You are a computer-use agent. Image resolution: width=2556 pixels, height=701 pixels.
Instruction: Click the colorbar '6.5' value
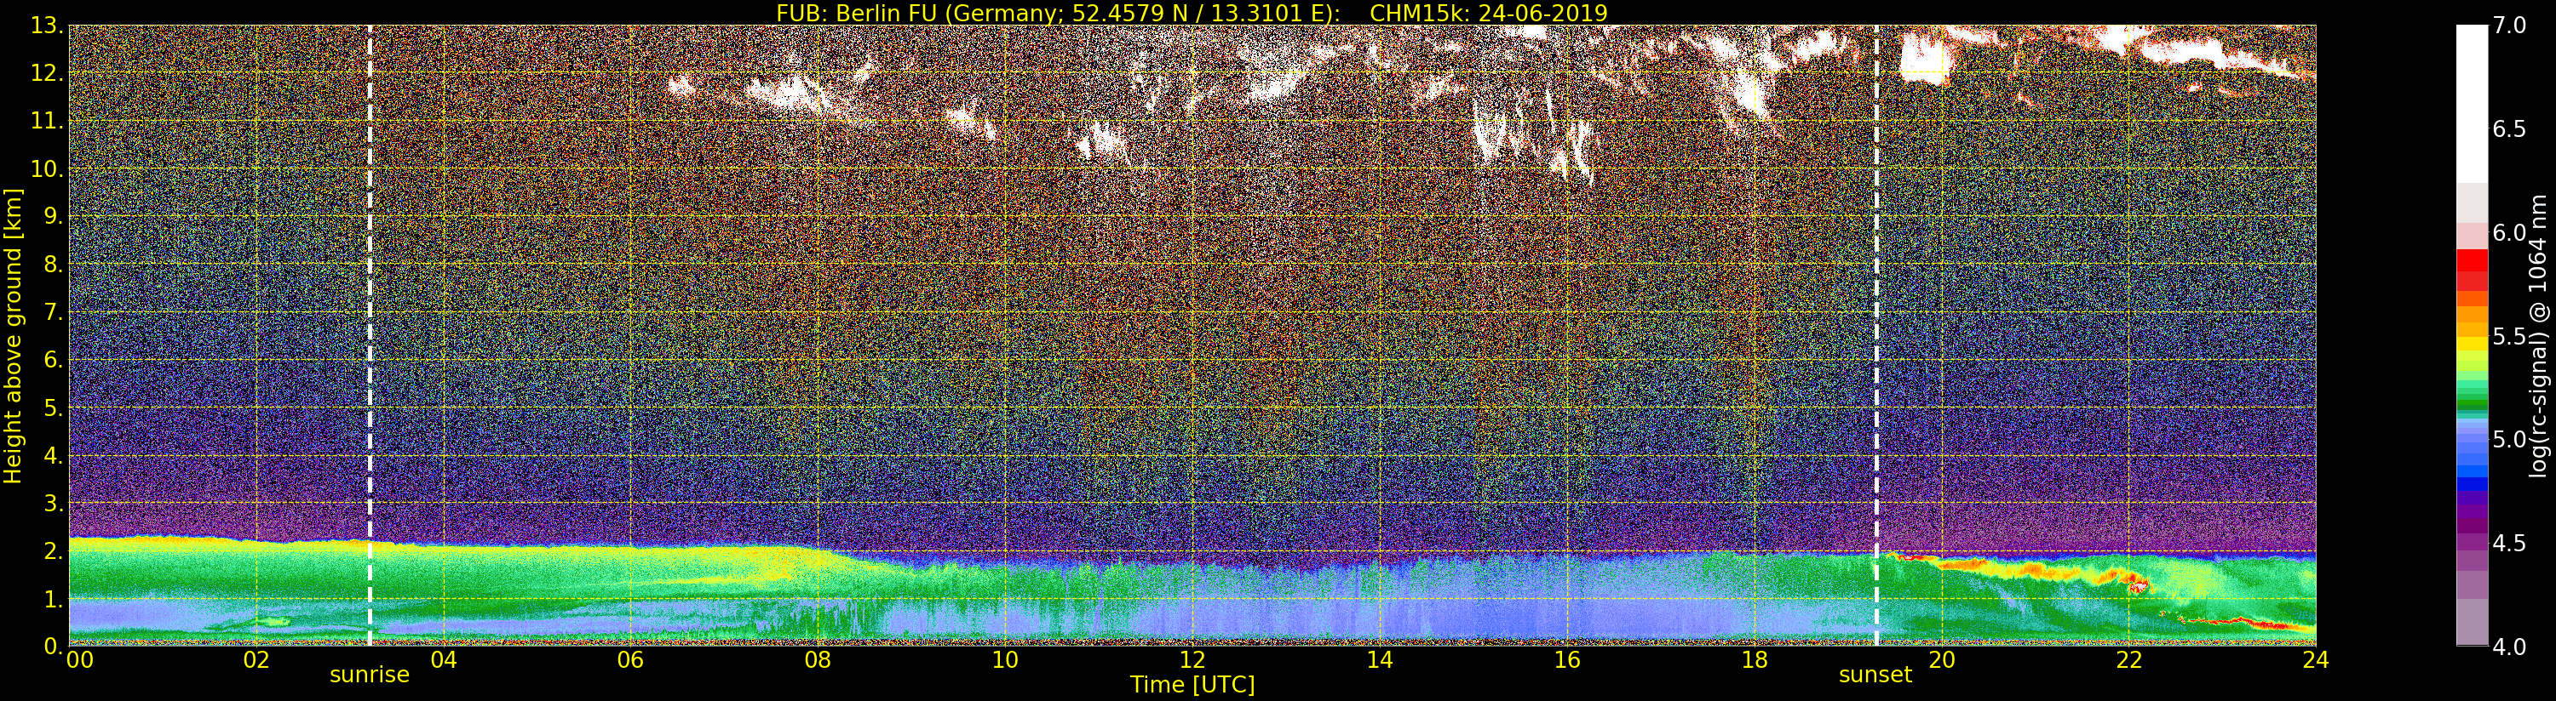point(2509,129)
